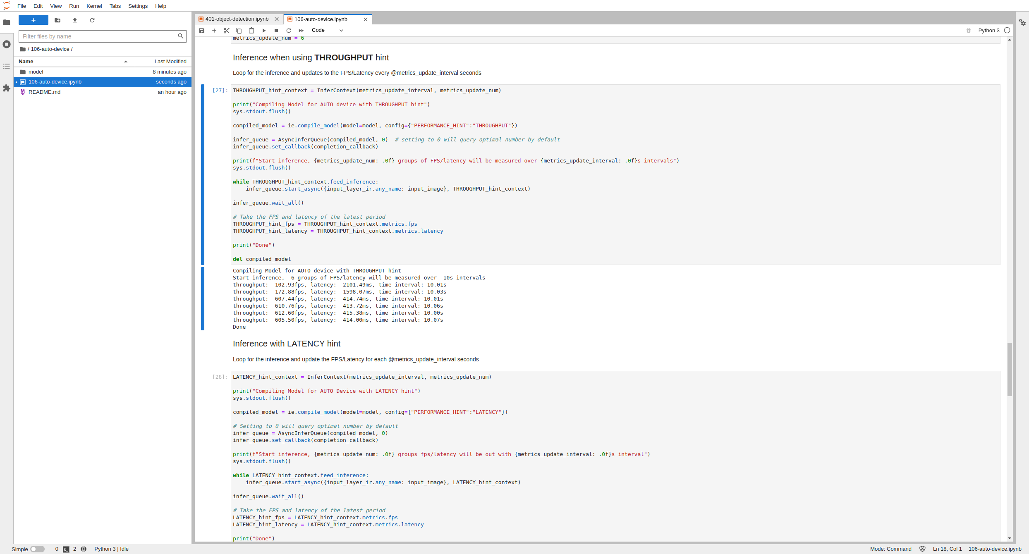Interrupt the kernel with the stop icon

coord(276,31)
